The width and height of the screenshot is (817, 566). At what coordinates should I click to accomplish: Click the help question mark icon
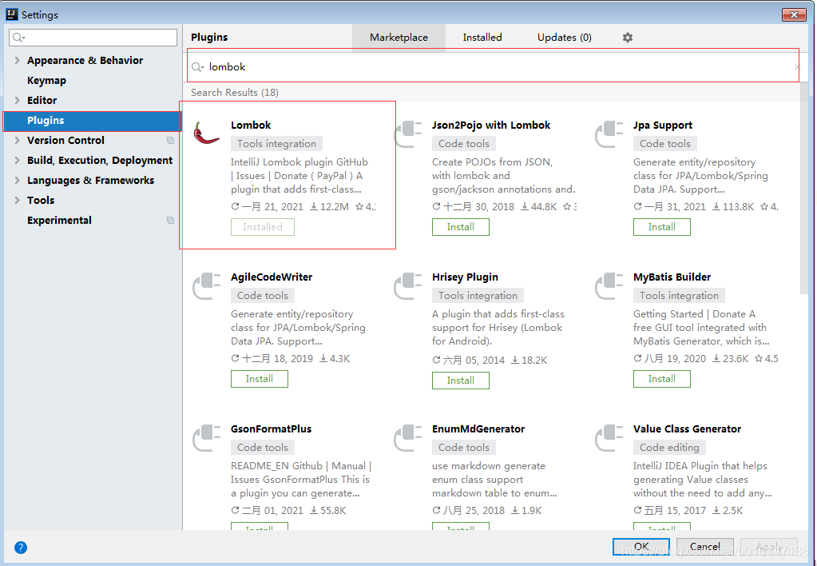pos(20,548)
